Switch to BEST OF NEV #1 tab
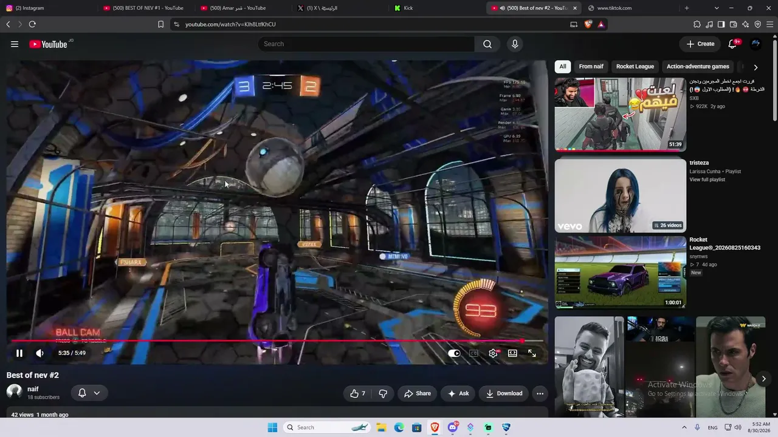778x437 pixels. click(146, 8)
